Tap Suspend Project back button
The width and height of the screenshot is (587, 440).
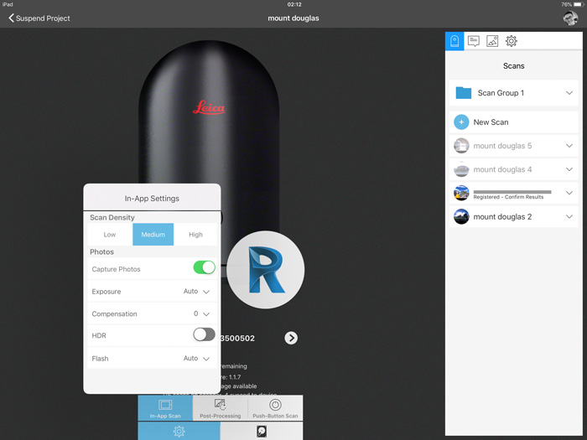[39, 18]
